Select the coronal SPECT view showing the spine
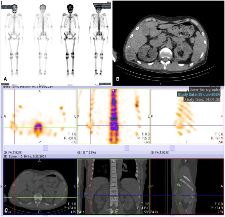The height and width of the screenshot is (217, 225). click(114, 116)
